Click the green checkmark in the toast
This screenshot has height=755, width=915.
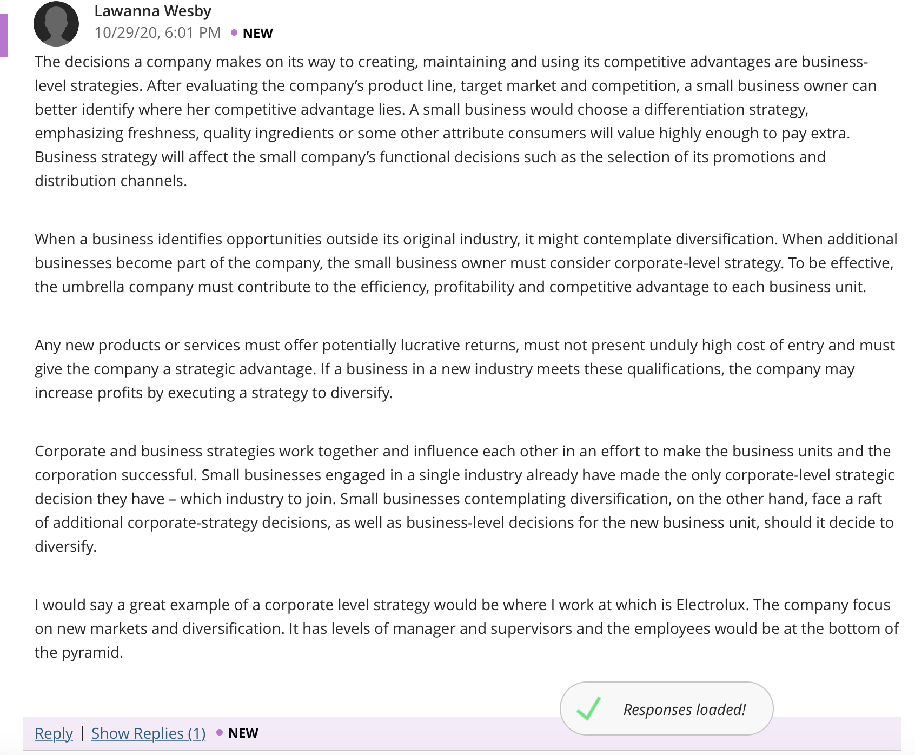tap(589, 708)
